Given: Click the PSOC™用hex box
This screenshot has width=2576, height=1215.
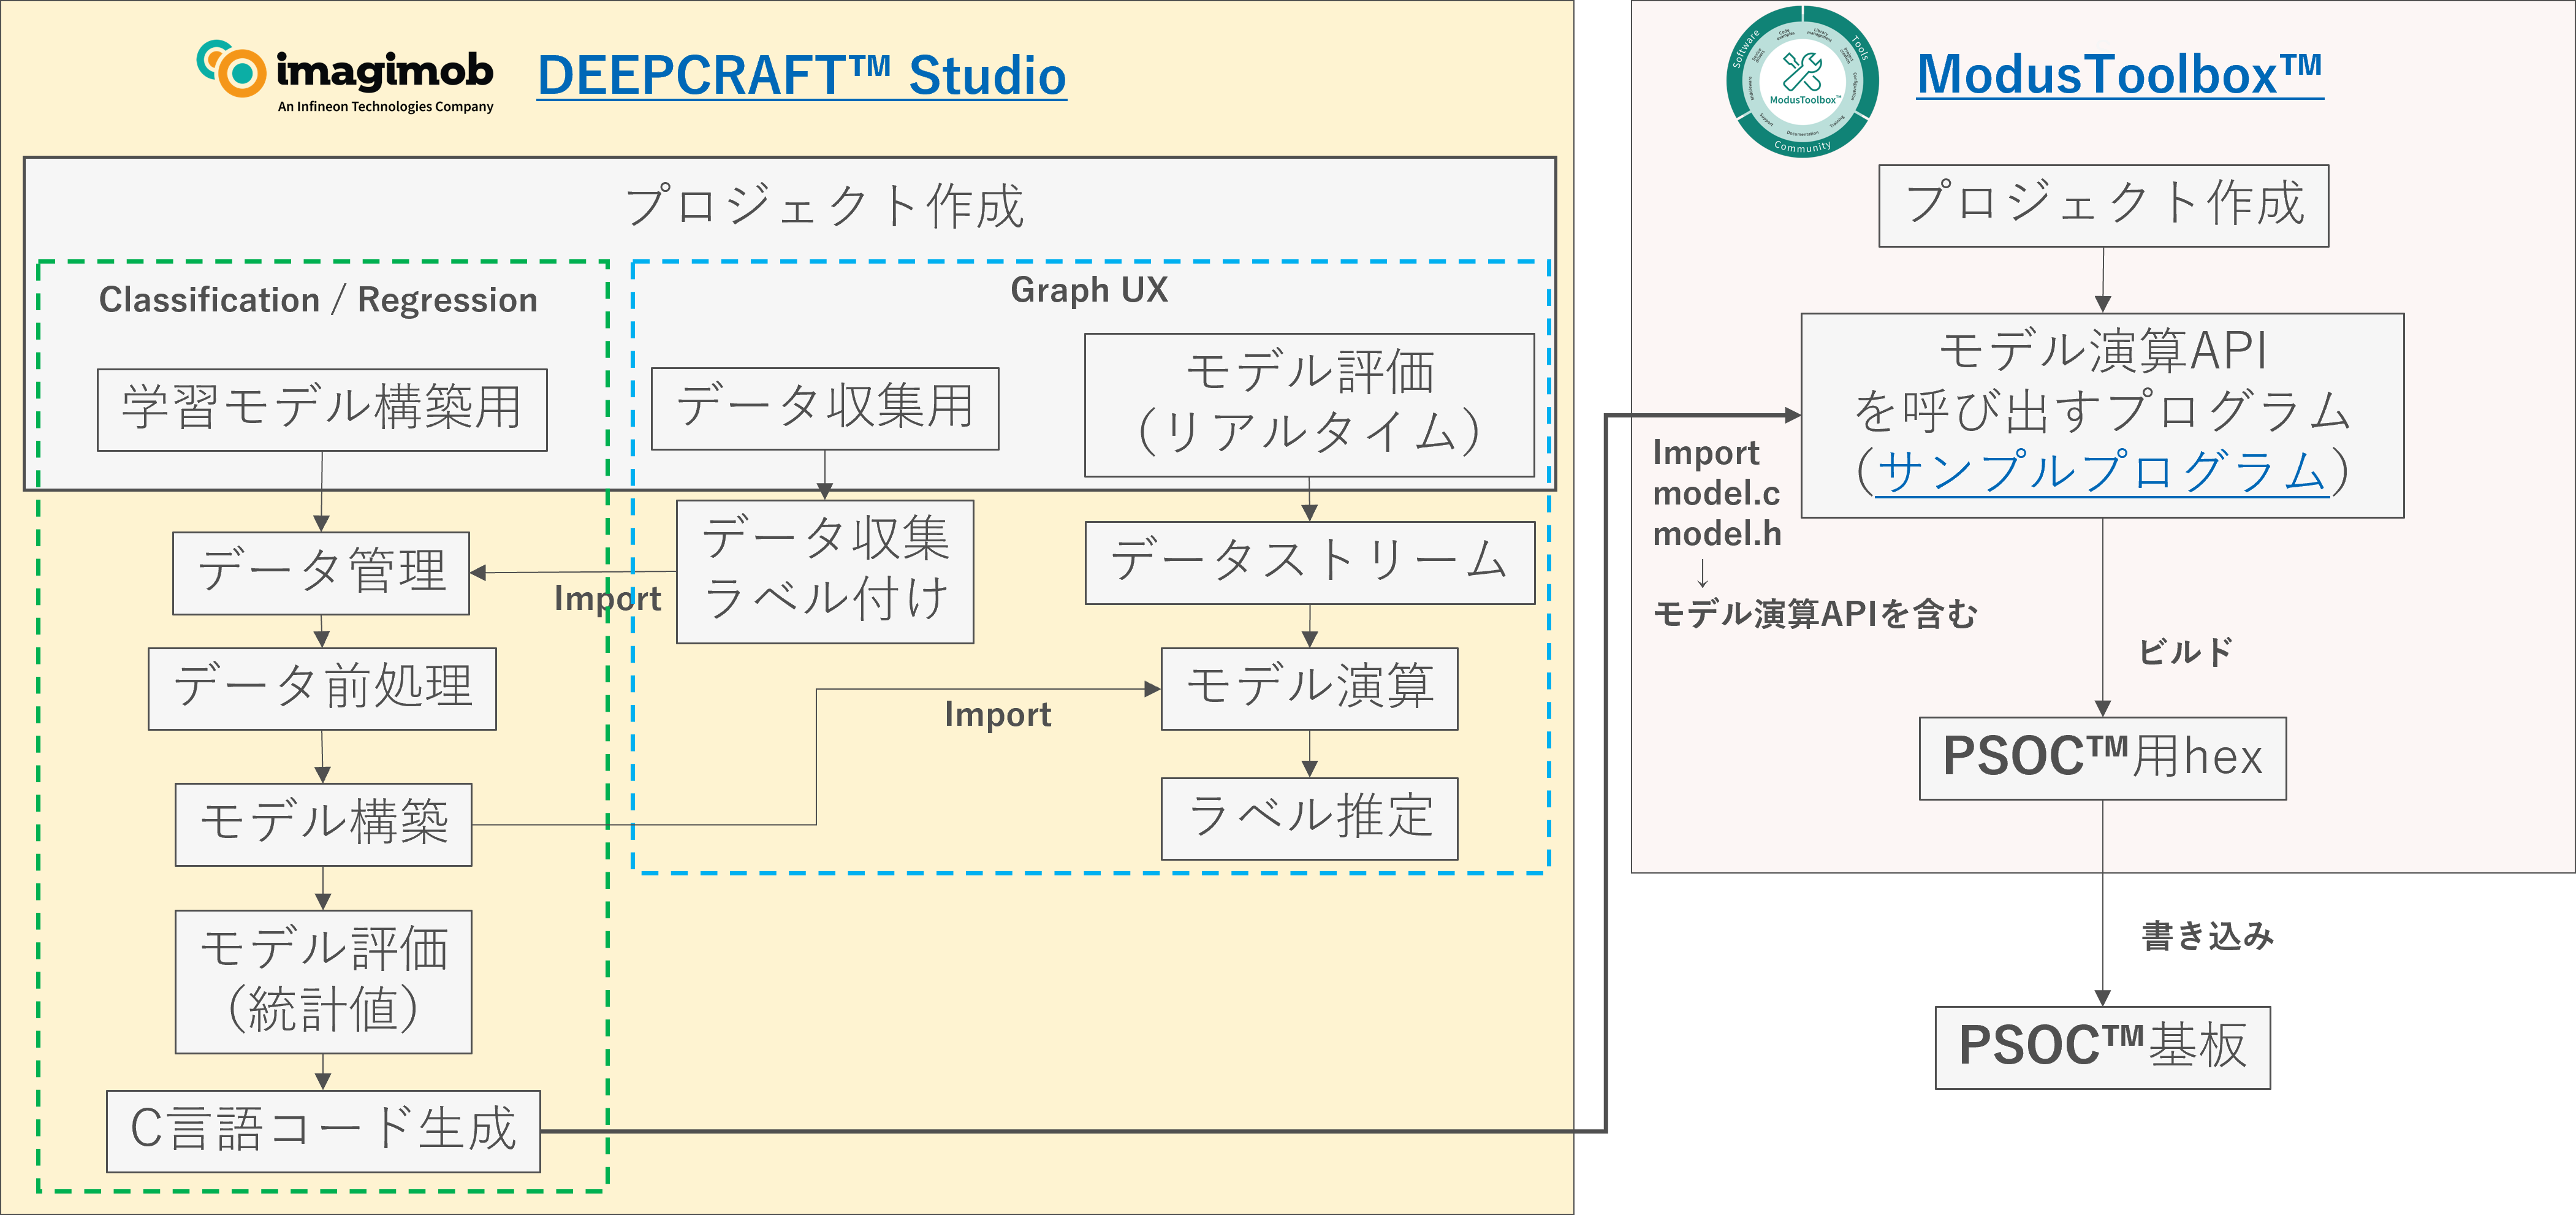Looking at the screenshot, I should click(x=2103, y=758).
